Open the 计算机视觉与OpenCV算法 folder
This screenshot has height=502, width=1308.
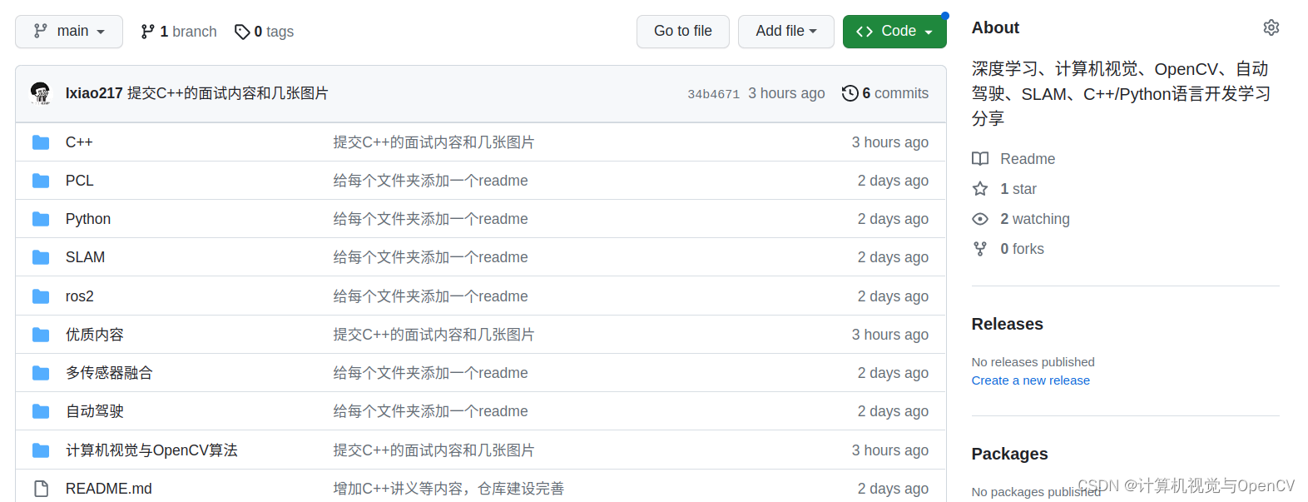tap(151, 450)
